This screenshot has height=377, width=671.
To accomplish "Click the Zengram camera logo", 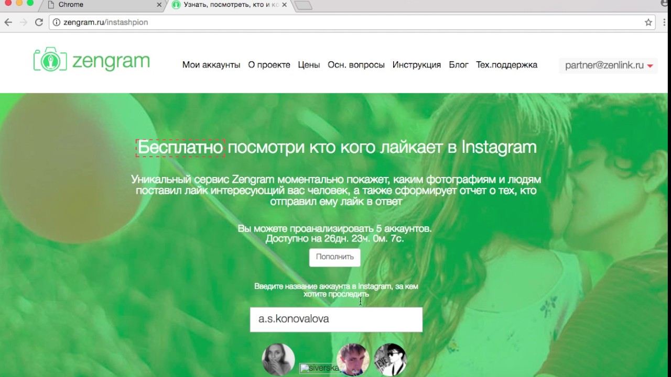I will [50, 60].
